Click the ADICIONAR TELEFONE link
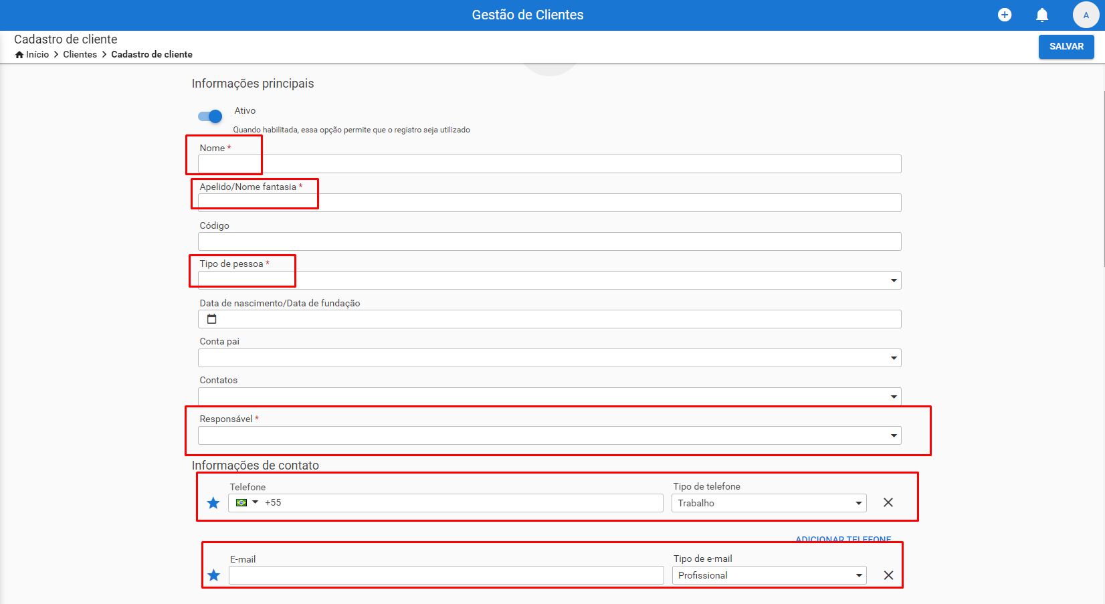This screenshot has width=1105, height=604. tap(843, 539)
